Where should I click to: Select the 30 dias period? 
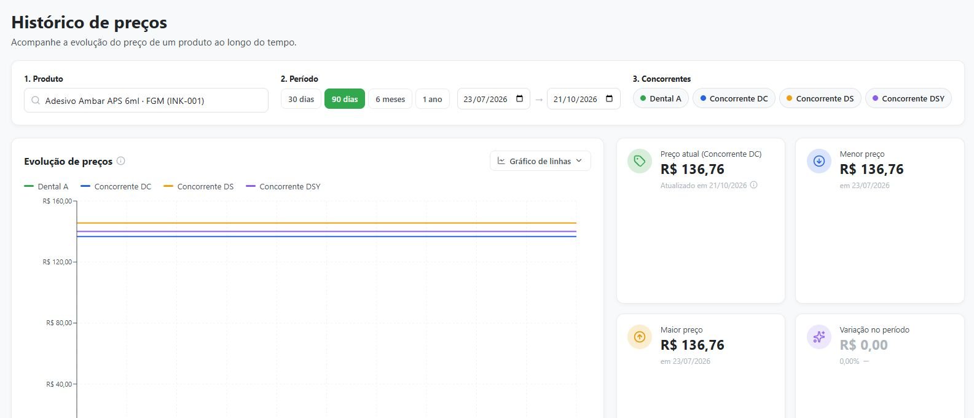(301, 99)
